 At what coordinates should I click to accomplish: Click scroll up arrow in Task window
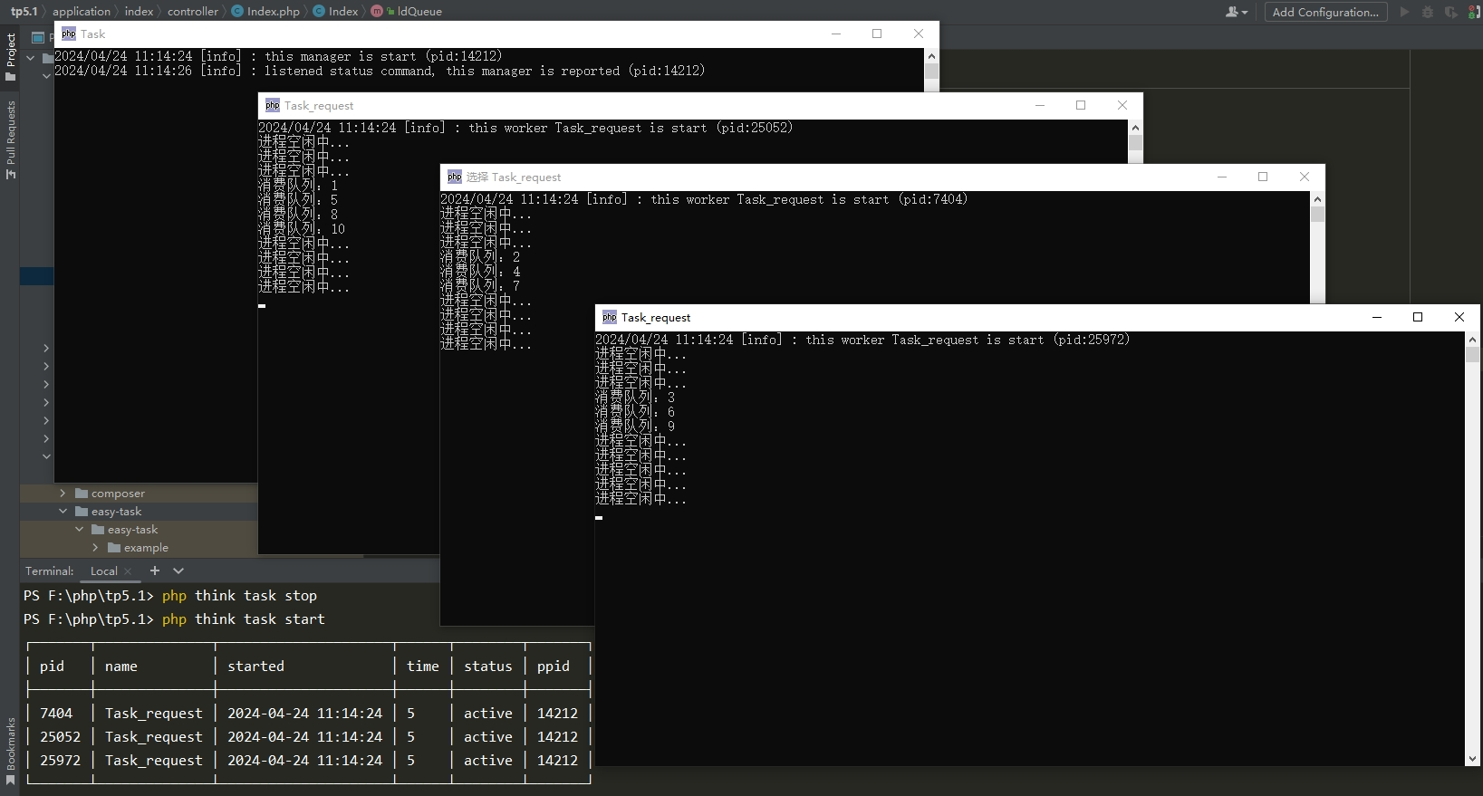pos(931,55)
